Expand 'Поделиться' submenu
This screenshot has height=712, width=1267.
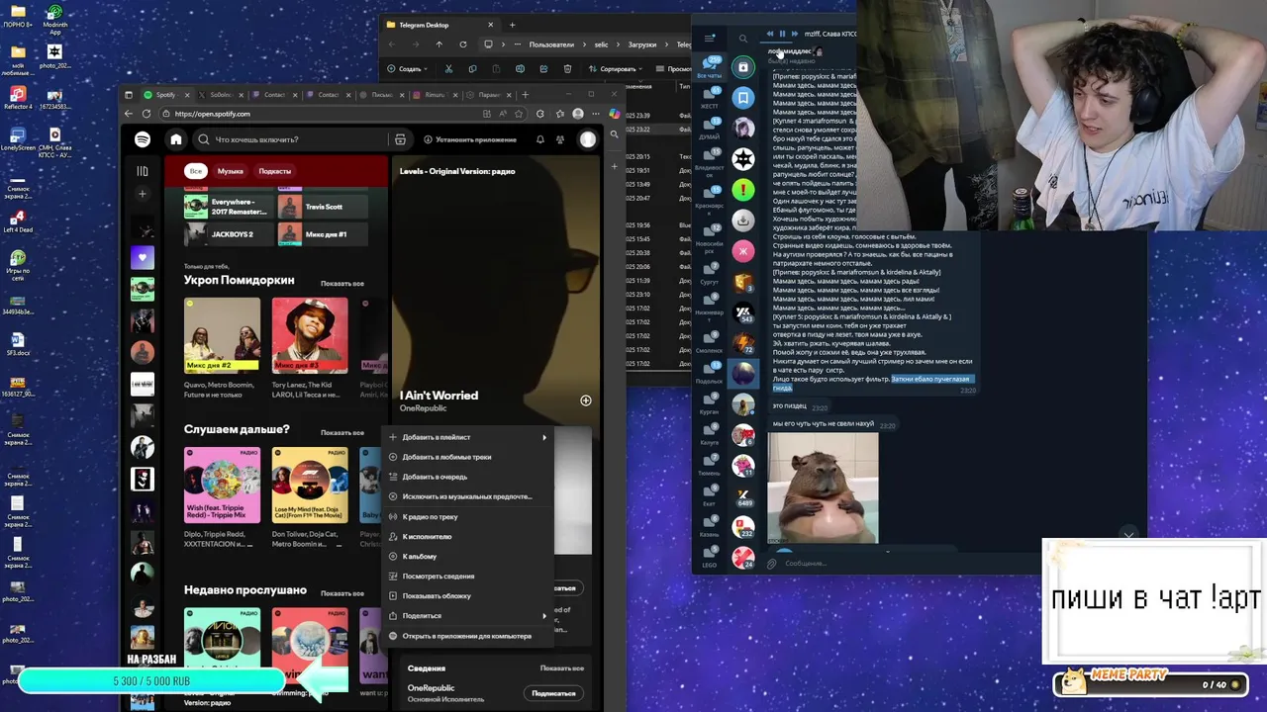466,616
